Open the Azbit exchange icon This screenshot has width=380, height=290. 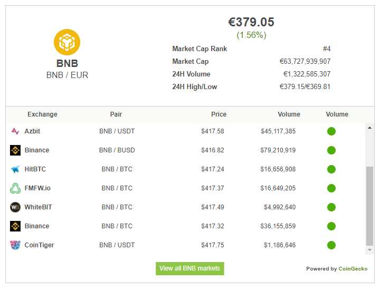tap(15, 131)
